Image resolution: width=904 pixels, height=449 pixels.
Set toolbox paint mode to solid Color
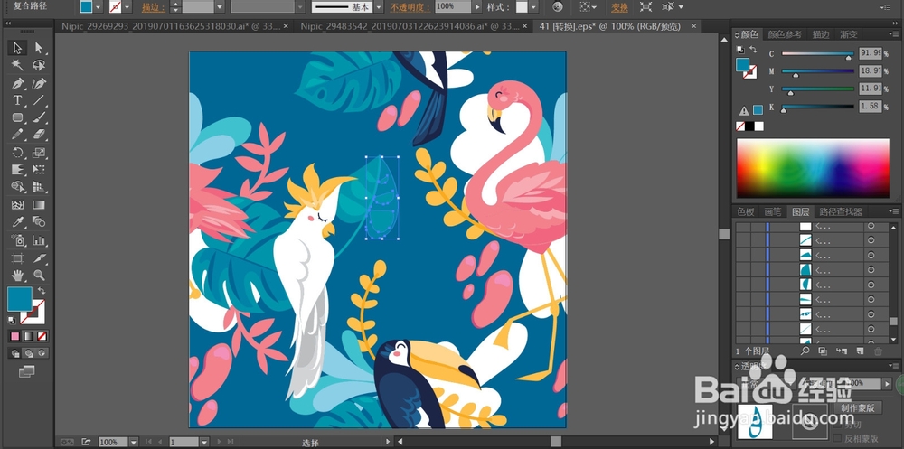pos(15,336)
